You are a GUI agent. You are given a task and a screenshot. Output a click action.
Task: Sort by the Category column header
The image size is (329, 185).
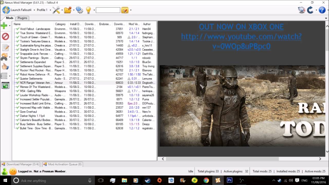click(60, 24)
